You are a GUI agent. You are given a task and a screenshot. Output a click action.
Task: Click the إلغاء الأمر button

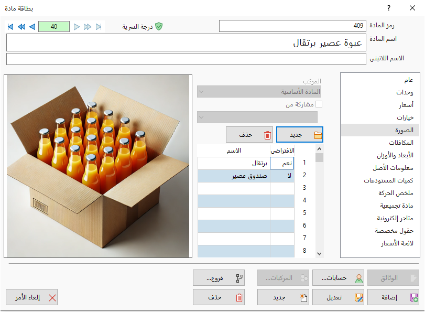click(x=32, y=297)
